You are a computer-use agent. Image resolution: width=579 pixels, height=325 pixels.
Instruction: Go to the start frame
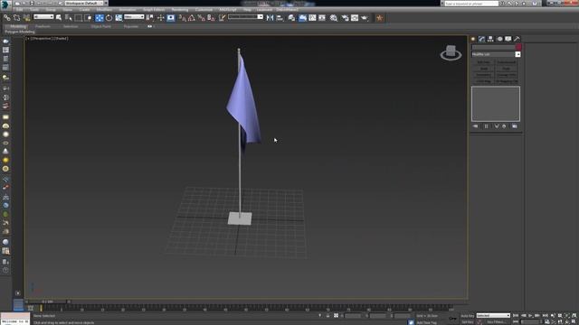(x=516, y=316)
